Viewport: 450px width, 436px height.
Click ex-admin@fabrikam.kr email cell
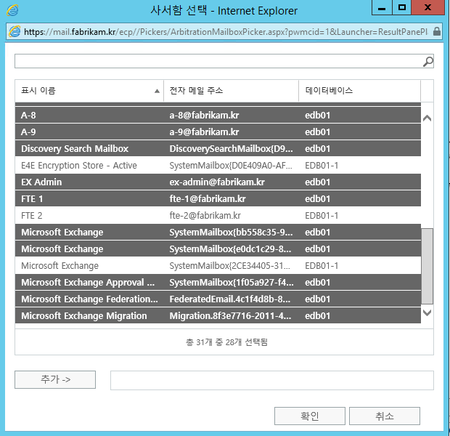click(217, 182)
